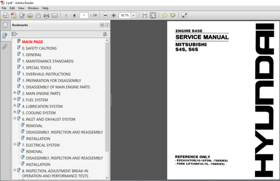
Task: Open the Window menu
Action: click(33, 8)
